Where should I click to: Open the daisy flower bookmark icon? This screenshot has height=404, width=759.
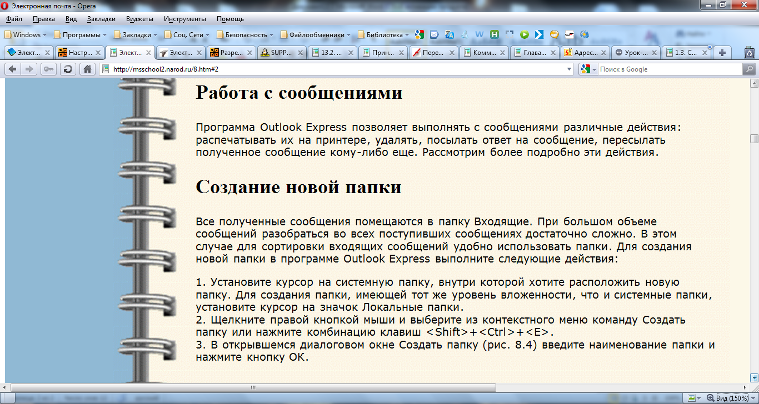click(x=584, y=34)
